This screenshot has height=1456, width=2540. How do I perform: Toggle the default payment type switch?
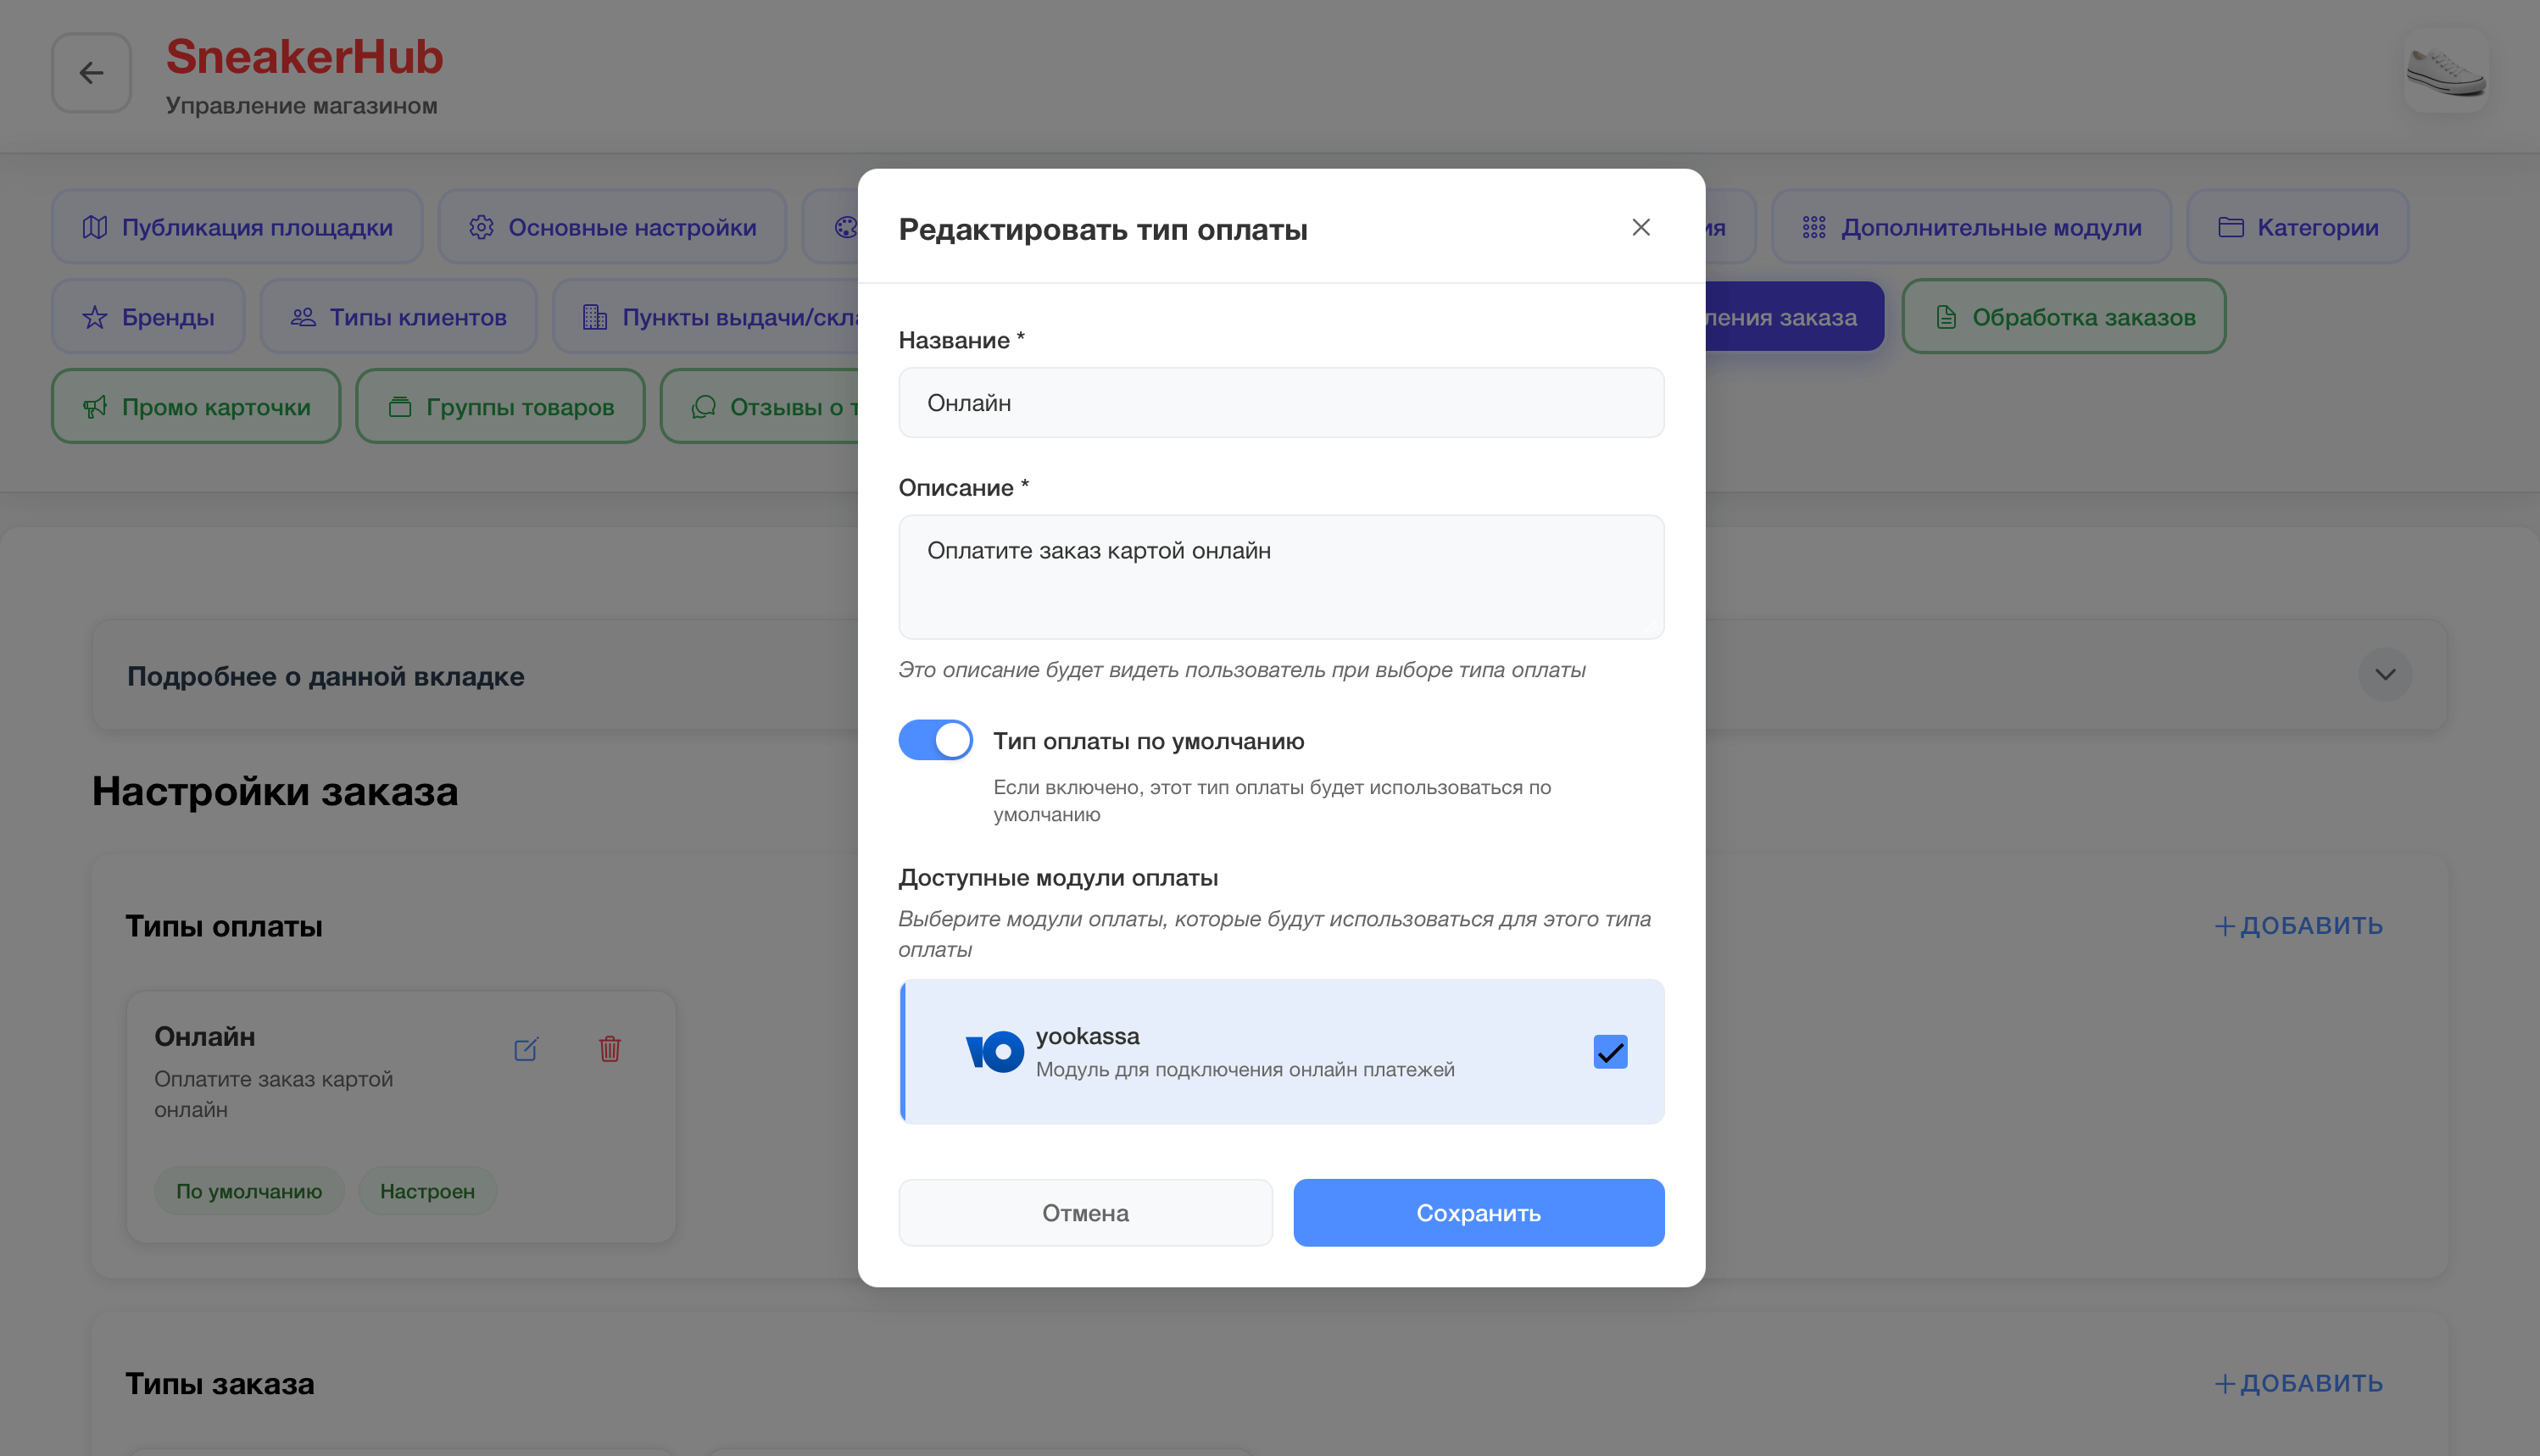tap(935, 741)
